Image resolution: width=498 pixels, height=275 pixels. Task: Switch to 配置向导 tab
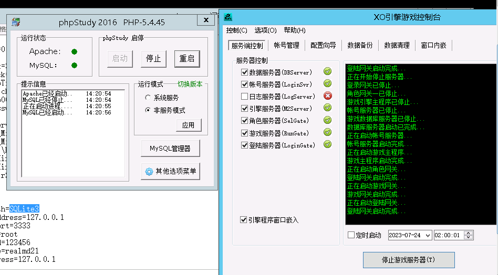pos(323,45)
